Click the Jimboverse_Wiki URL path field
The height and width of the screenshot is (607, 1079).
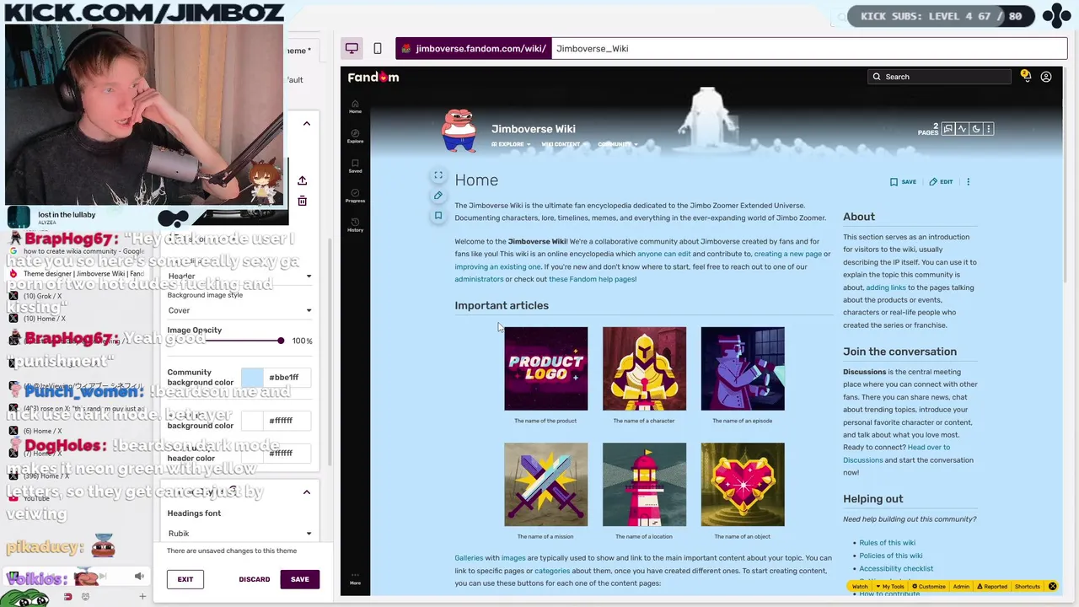809,48
